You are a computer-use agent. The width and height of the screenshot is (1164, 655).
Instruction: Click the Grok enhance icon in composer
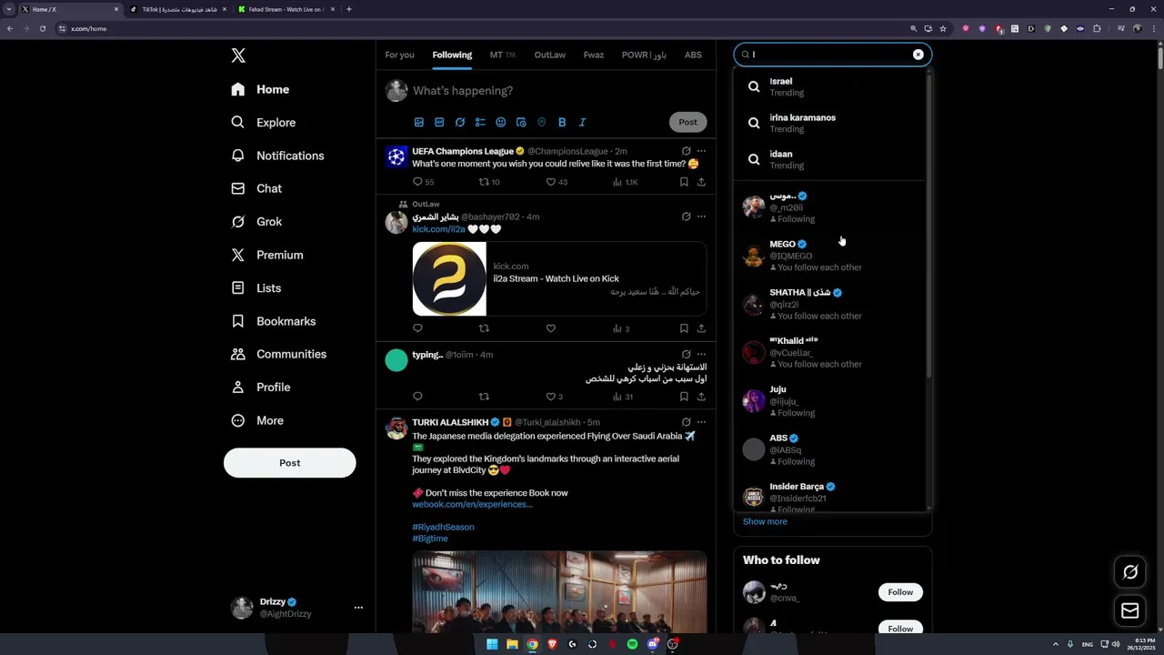[x=460, y=122]
